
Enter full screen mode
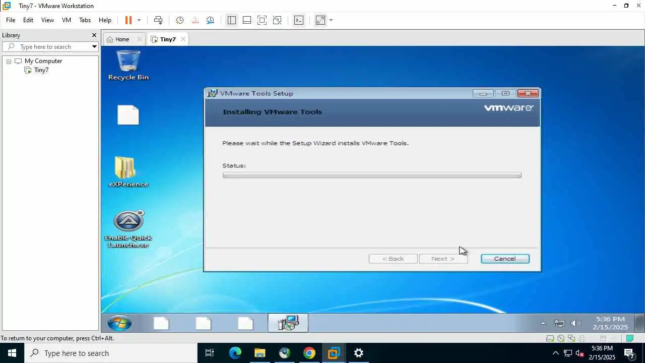(262, 20)
